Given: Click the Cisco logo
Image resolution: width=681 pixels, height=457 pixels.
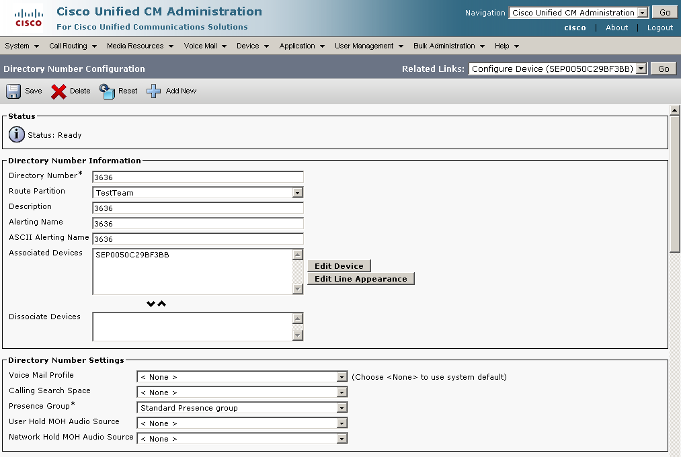Looking at the screenshot, I should (28, 18).
